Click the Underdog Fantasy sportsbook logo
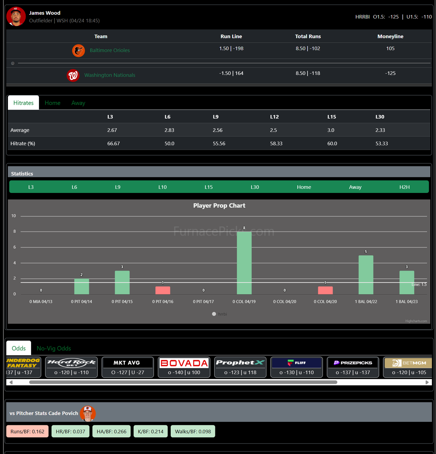436x454 pixels. [x=23, y=363]
